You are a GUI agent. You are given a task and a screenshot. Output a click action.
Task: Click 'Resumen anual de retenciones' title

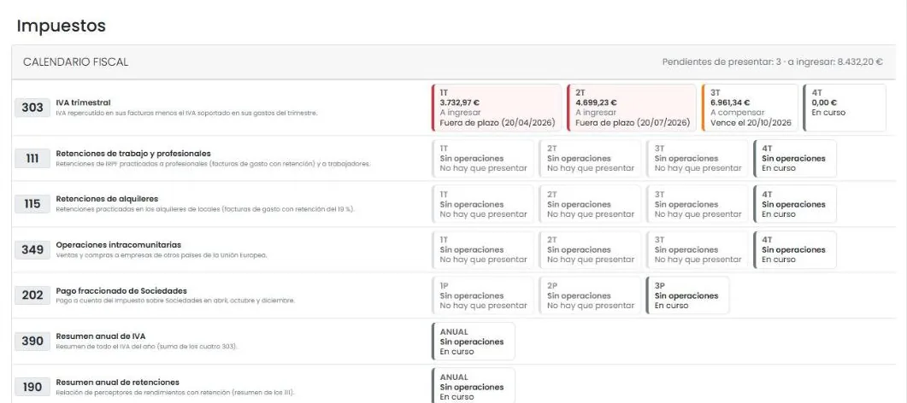pos(117,383)
